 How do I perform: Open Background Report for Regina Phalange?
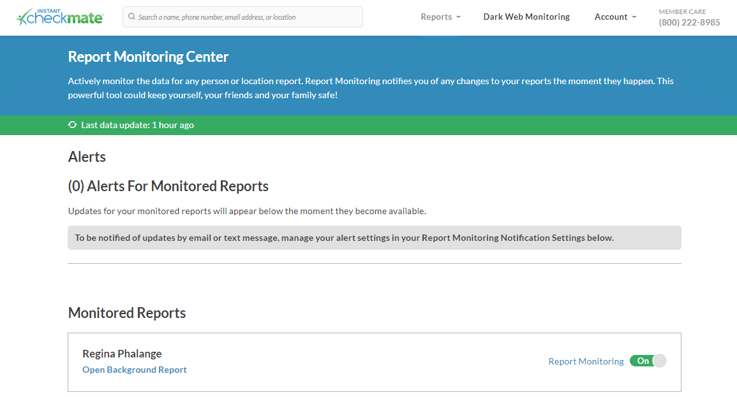click(134, 370)
